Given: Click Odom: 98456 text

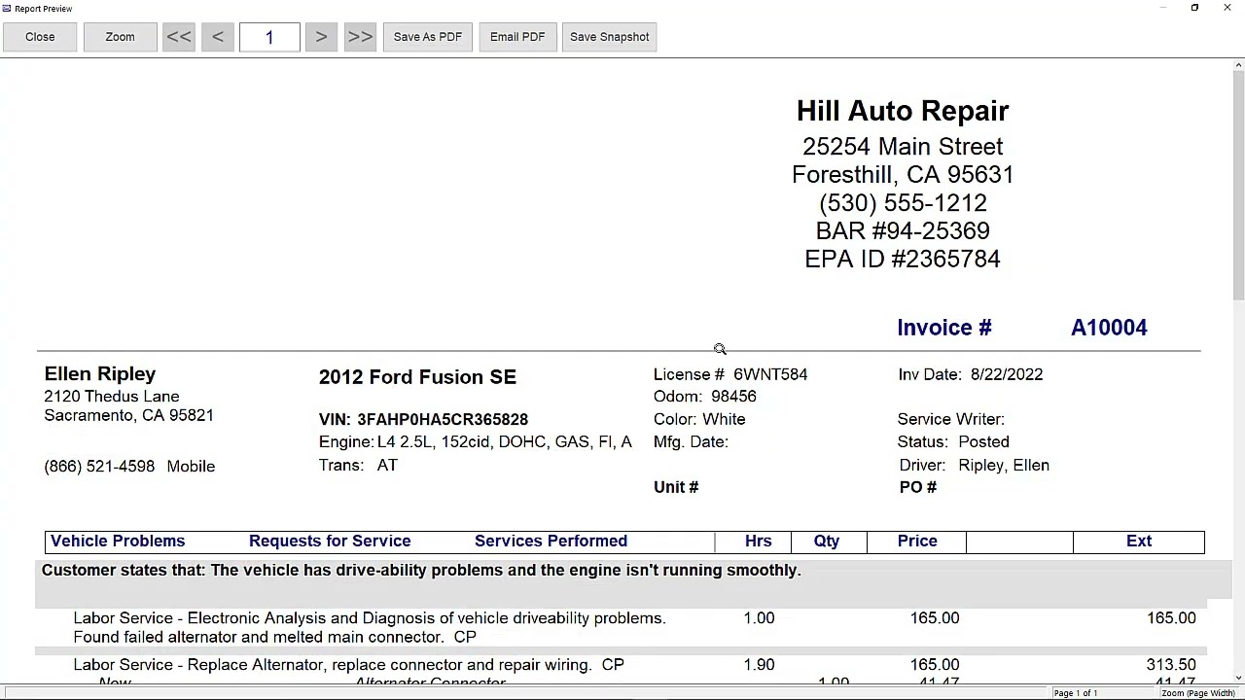Looking at the screenshot, I should [x=705, y=397].
